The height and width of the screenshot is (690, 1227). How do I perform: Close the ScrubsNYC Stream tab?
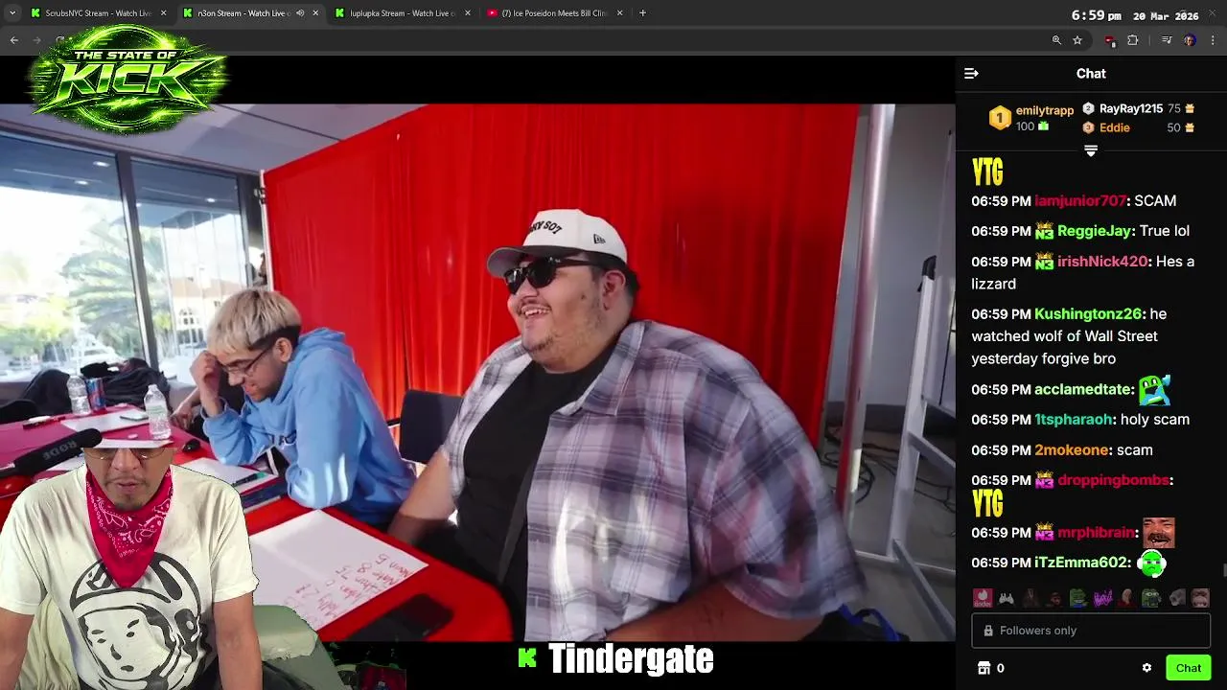click(x=163, y=13)
